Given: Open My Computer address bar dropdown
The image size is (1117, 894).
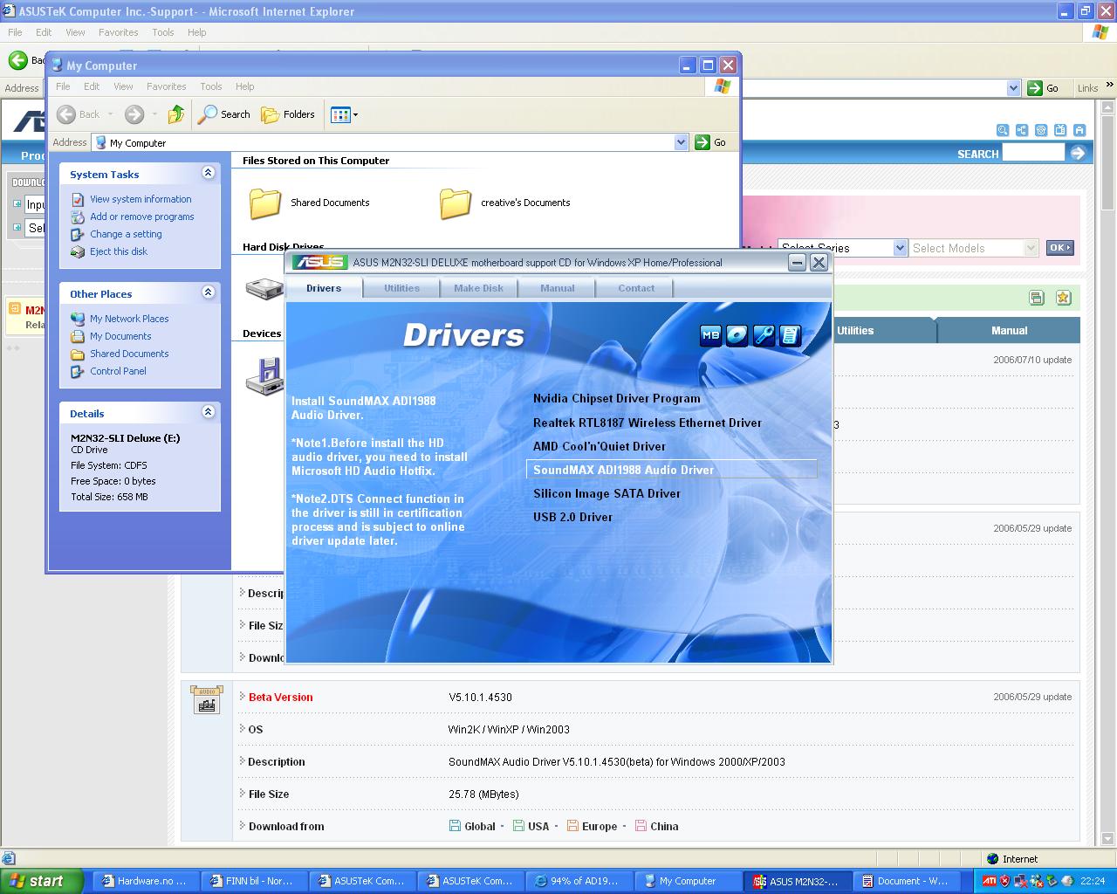Looking at the screenshot, I should point(682,142).
